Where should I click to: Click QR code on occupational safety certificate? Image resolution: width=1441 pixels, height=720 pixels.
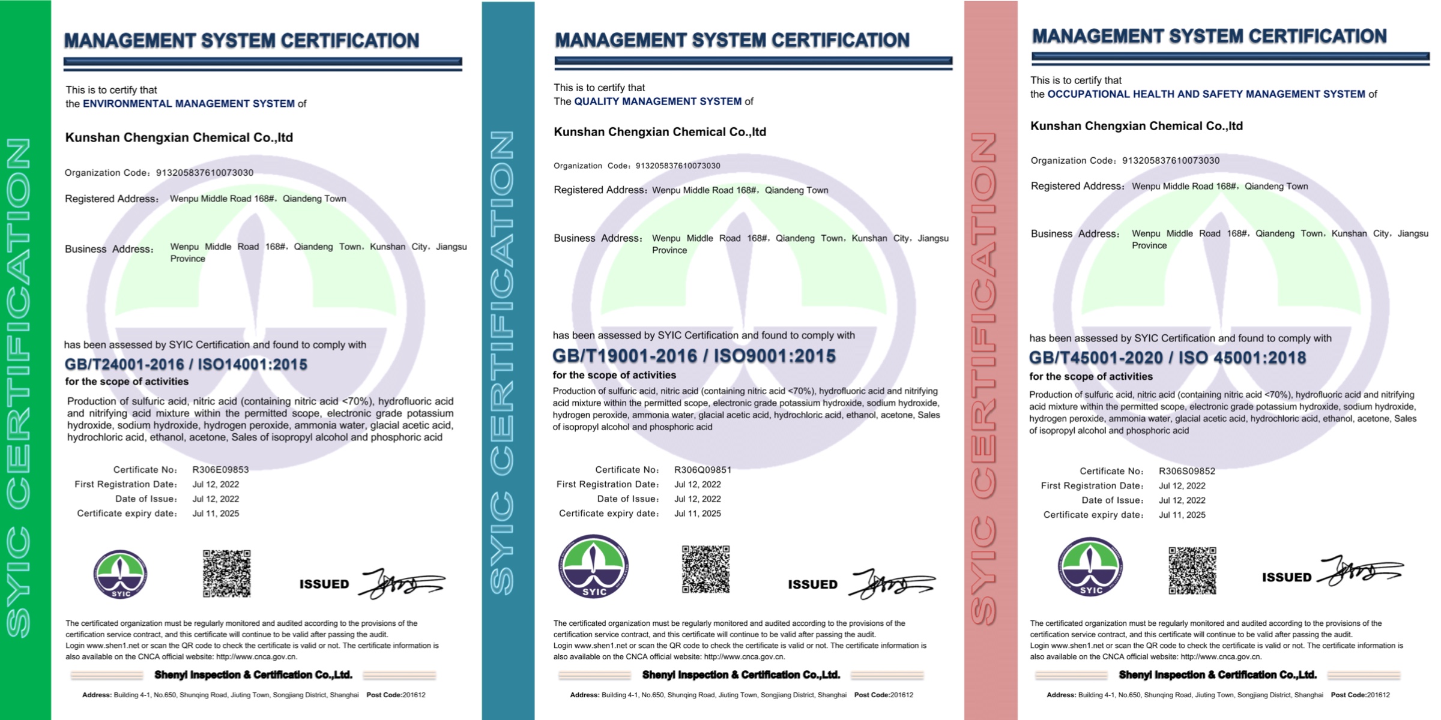coord(1192,571)
